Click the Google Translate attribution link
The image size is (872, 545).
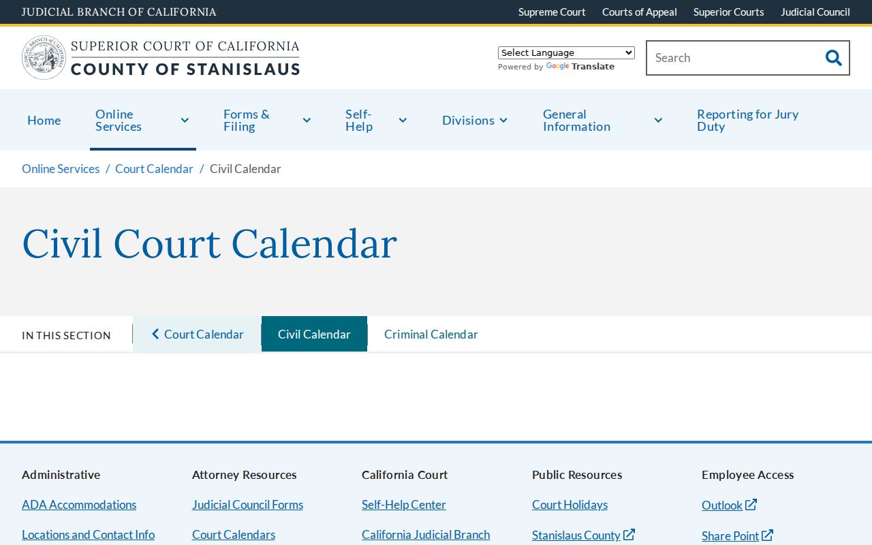(580, 66)
